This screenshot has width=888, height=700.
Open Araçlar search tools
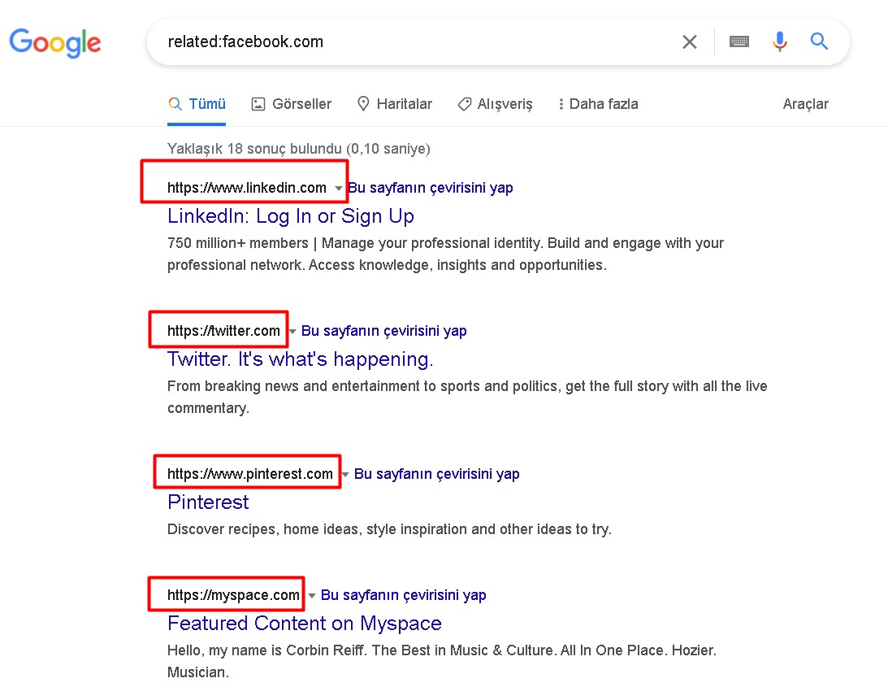[805, 104]
